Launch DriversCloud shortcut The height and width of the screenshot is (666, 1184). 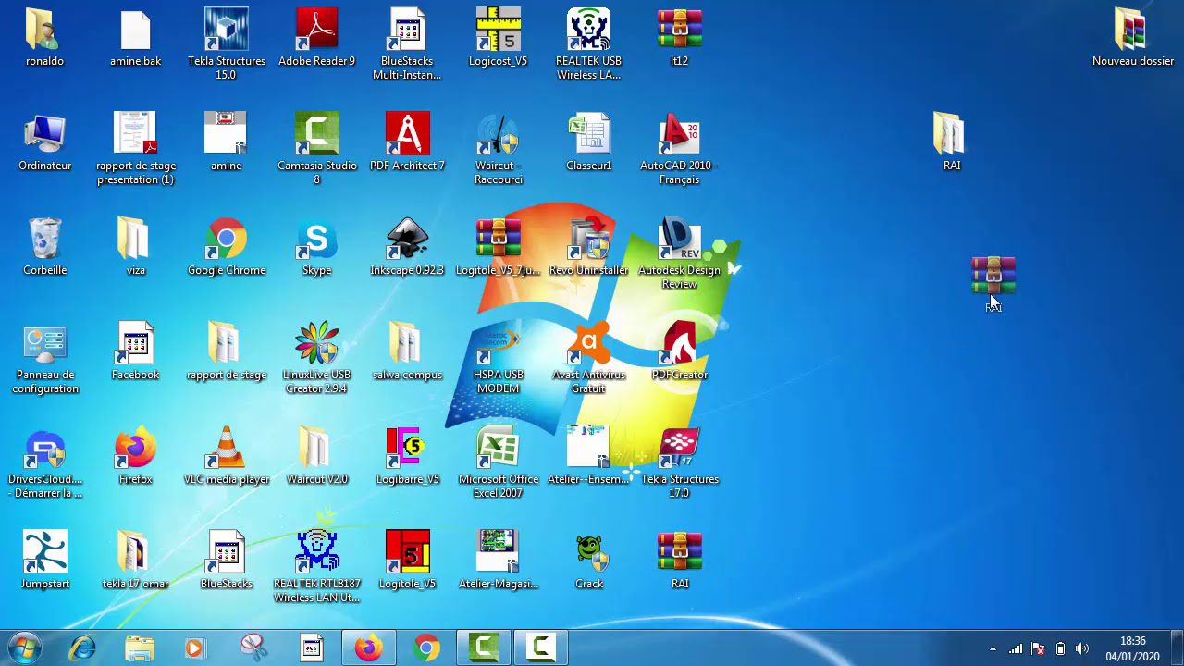[44, 449]
